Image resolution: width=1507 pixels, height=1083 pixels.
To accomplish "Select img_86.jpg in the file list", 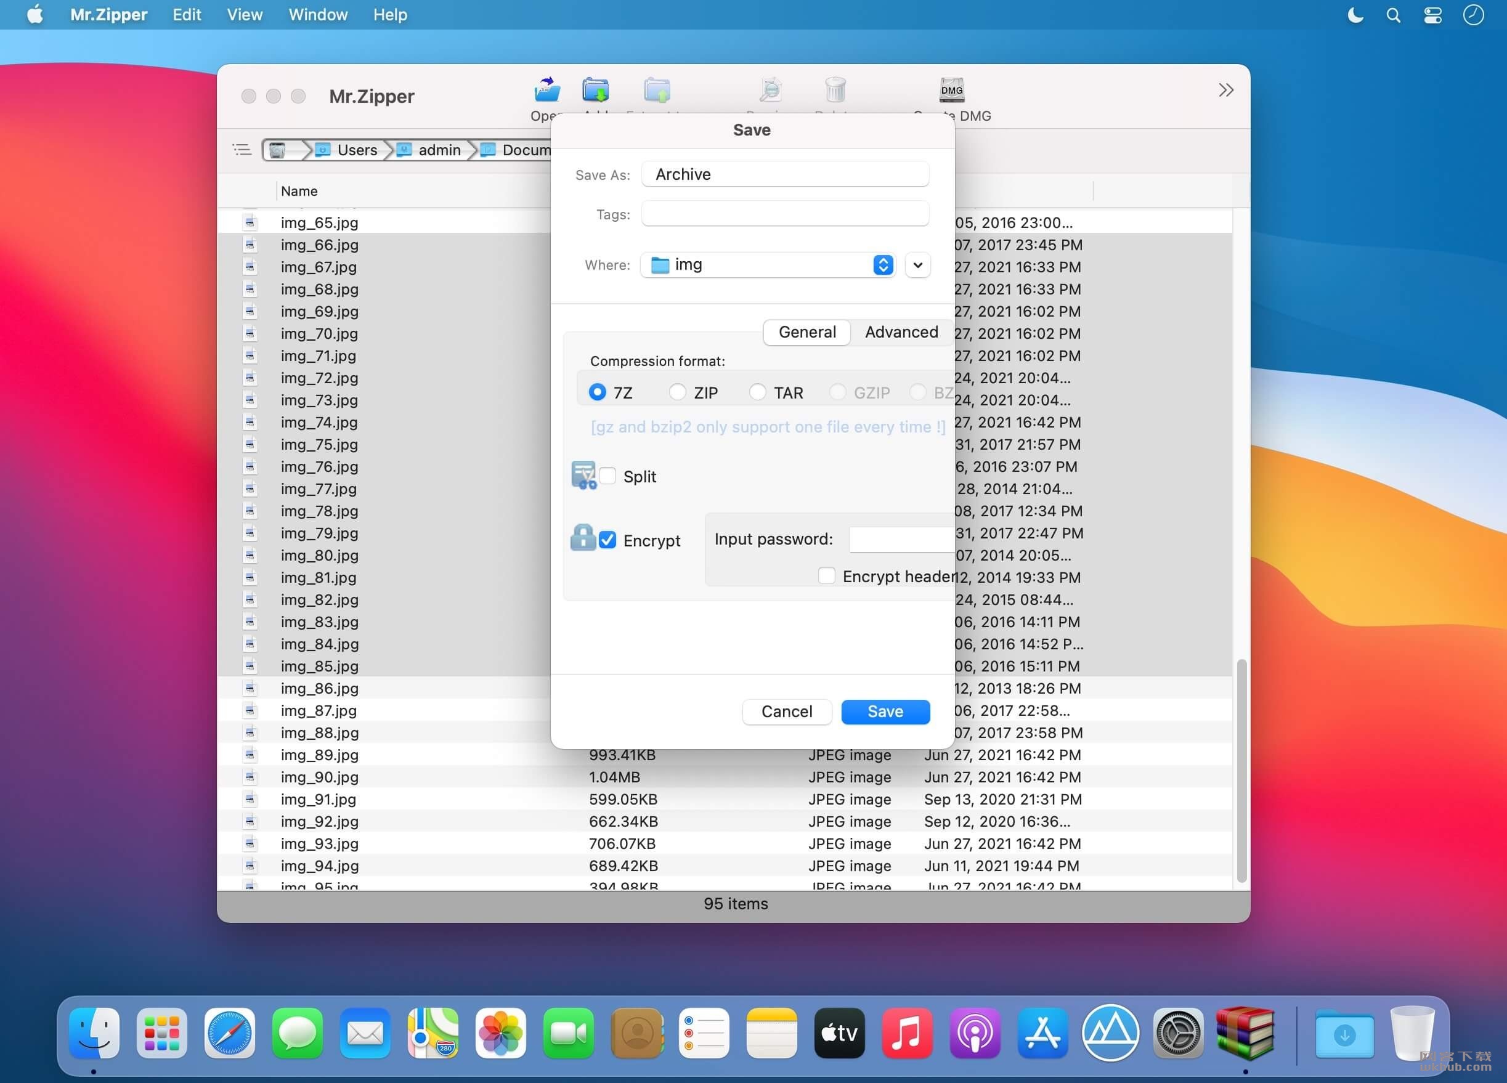I will click(x=319, y=688).
